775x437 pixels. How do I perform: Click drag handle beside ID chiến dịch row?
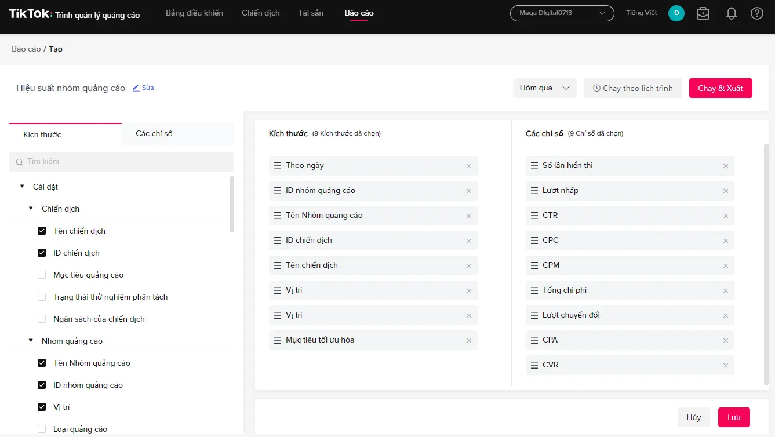(278, 241)
